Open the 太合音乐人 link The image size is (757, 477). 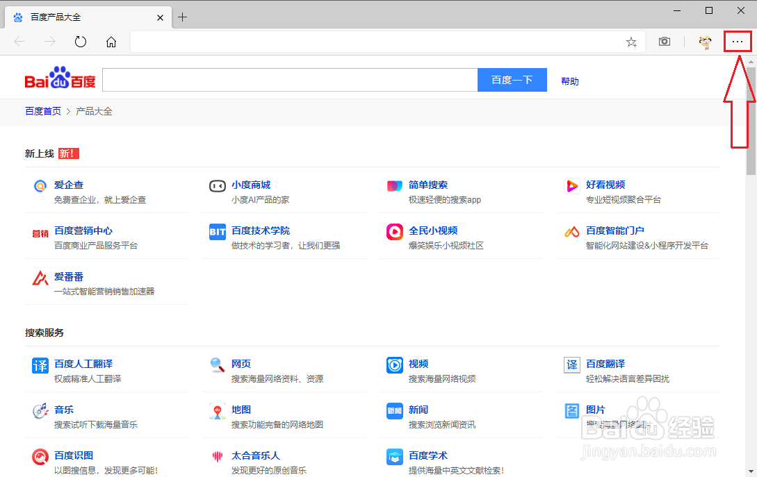[256, 455]
